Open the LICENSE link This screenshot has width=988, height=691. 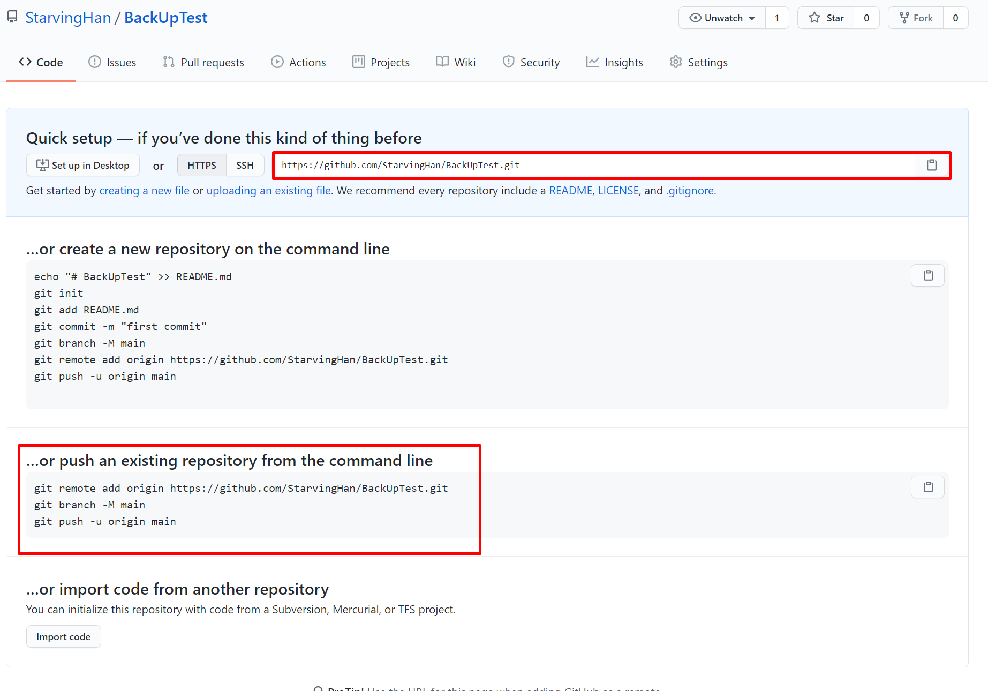point(619,191)
